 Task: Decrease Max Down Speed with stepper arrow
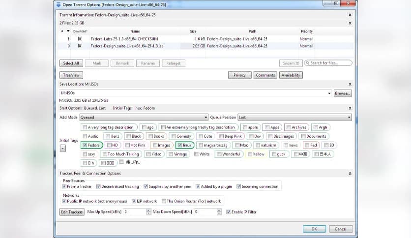(219, 213)
